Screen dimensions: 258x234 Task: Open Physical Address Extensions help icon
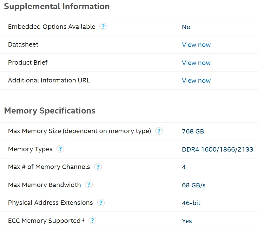pos(101,203)
